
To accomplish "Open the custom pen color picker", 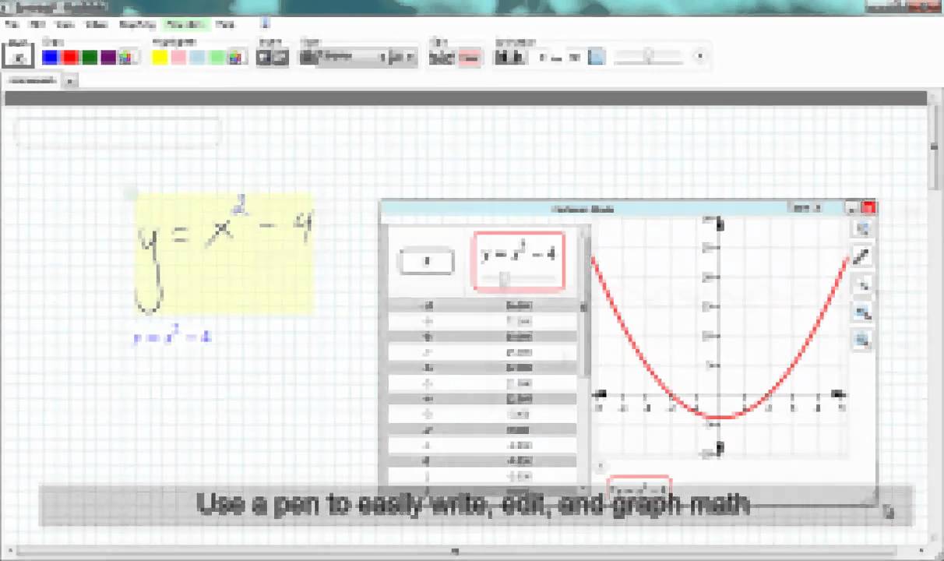I will [x=127, y=58].
